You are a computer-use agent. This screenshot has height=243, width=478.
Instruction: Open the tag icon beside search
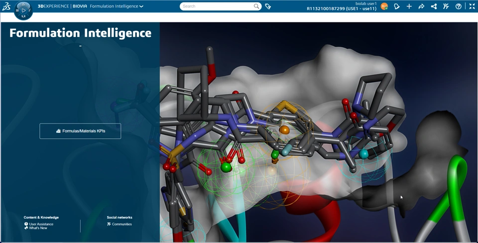point(268,6)
